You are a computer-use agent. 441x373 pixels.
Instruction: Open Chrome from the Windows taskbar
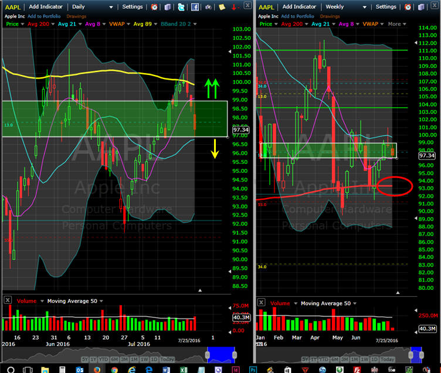tap(114, 369)
